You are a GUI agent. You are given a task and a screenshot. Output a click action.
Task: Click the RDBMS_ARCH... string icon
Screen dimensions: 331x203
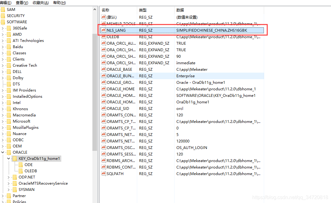[103, 160]
